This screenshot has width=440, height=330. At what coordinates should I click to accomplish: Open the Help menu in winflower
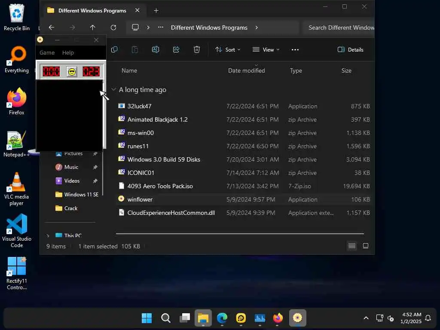(x=68, y=52)
